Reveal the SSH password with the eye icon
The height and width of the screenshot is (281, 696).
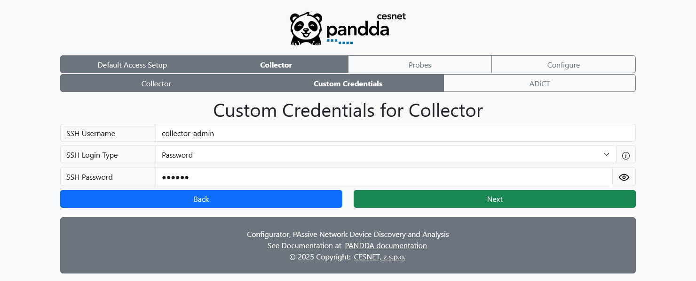coord(624,177)
